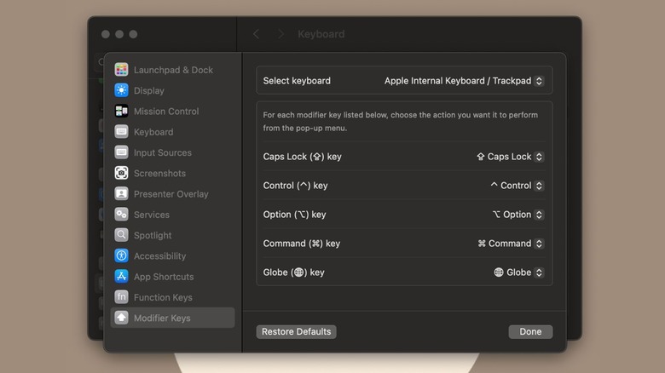Click the 'Control (^) key' label

coord(295,186)
